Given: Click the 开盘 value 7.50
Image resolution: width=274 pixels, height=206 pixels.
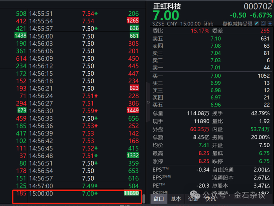Looking at the screenshot, I should coord(264,145).
